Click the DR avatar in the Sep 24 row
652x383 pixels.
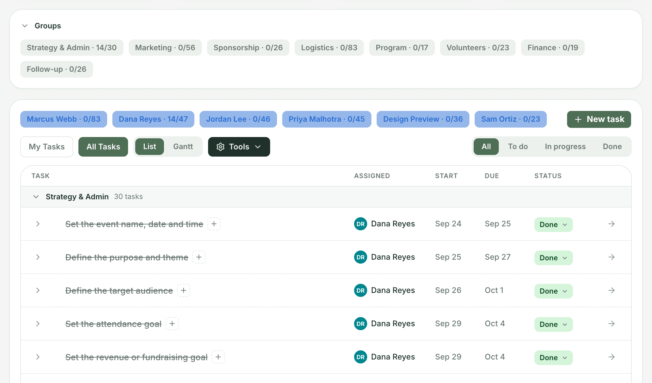point(361,224)
